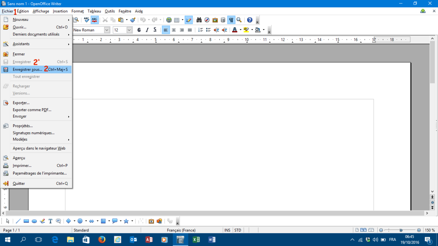Select the freeform pencil drawing tool
Screen dimensions: 438x246
[x=42, y=221]
